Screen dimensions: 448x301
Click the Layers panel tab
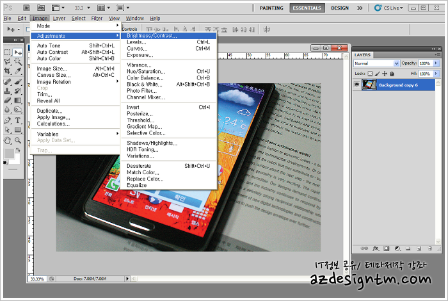362,55
